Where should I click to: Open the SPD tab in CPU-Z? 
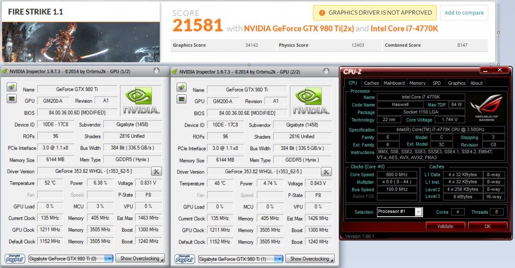(436, 83)
